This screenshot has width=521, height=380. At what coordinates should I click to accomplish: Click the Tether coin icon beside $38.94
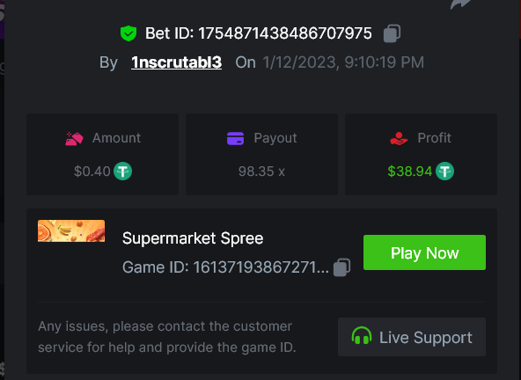tap(444, 171)
